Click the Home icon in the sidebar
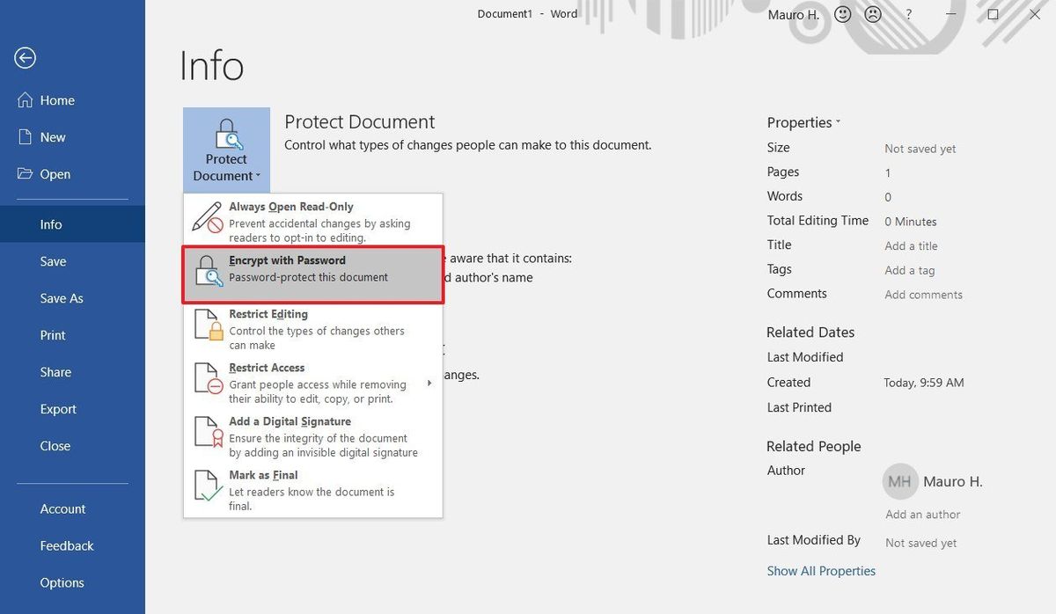1056x614 pixels. [25, 99]
